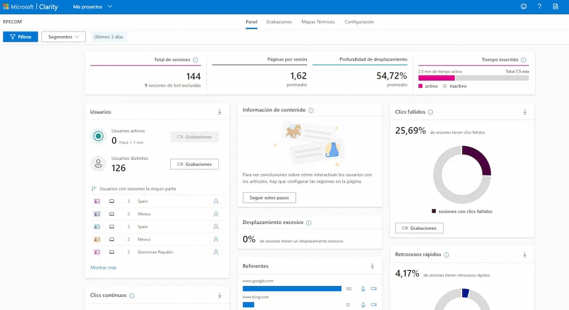Viewport: 569px width, 310px height.
Task: Click the Usuarios activos status icon
Action: [x=98, y=136]
